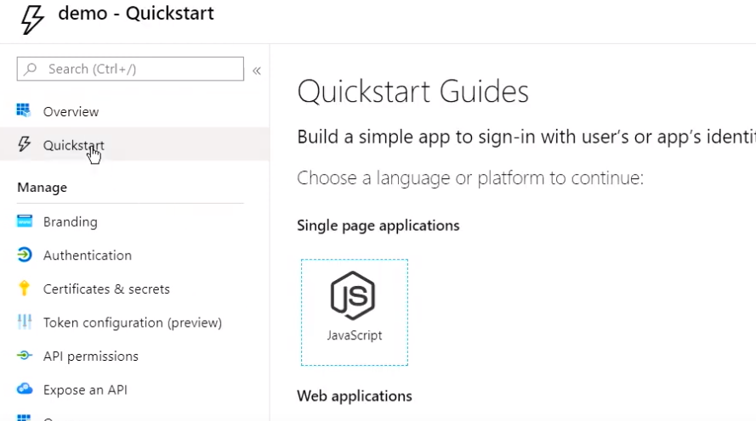
Task: Click the demo - Quickstart page title
Action: coord(136,14)
